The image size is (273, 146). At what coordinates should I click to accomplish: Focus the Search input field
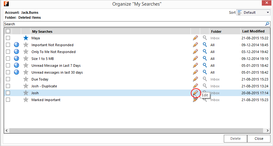point(134,24)
